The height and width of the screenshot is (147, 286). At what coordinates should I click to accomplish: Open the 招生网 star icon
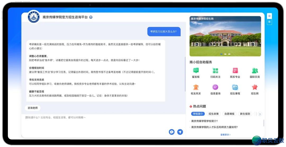tap(255, 87)
